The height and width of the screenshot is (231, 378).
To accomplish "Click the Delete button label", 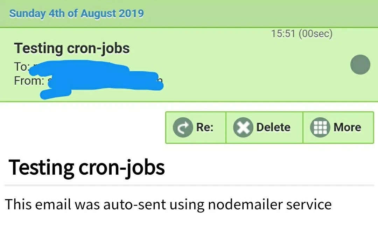I will (273, 127).
